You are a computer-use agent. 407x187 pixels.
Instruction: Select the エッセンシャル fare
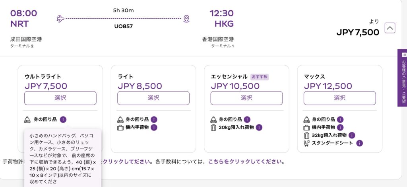coord(246,98)
